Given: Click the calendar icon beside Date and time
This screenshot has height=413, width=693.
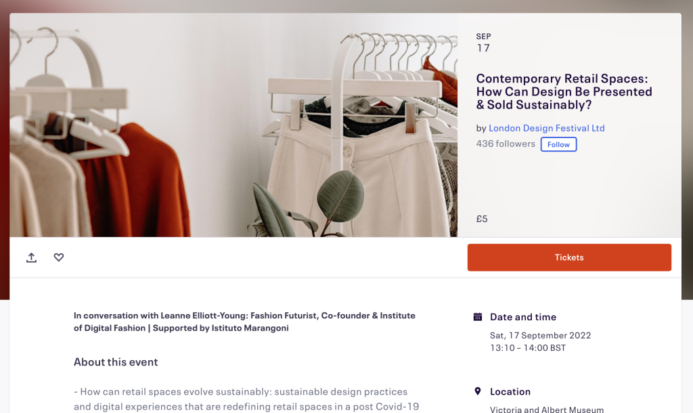Looking at the screenshot, I should 478,317.
